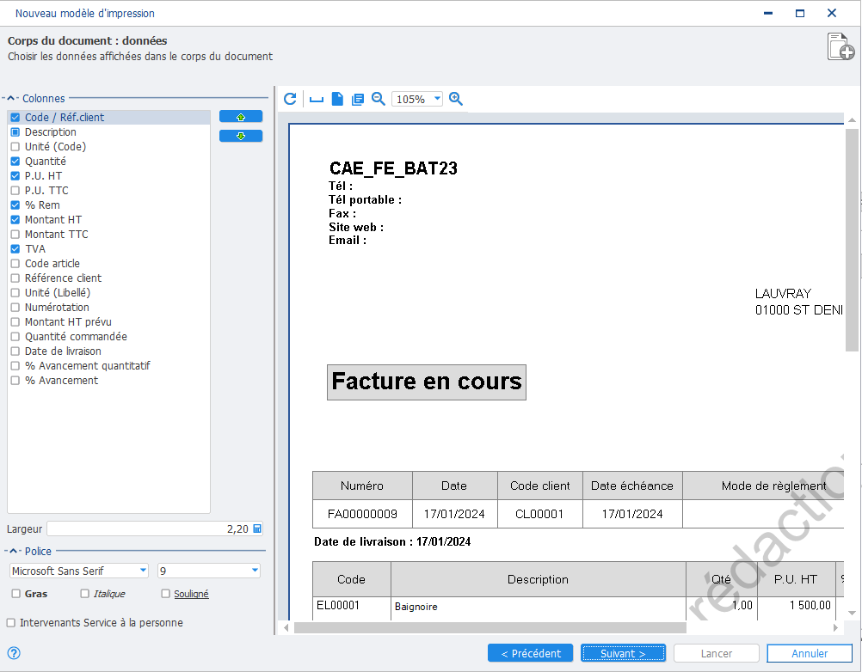
Task: Check Intervenants Service à la personne
Action: click(x=11, y=622)
